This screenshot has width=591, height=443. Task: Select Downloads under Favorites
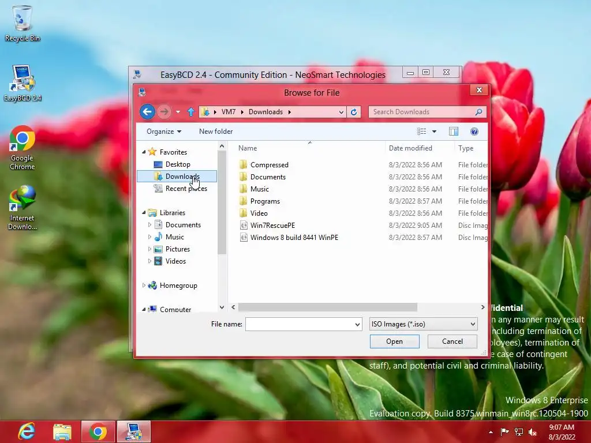click(x=177, y=177)
